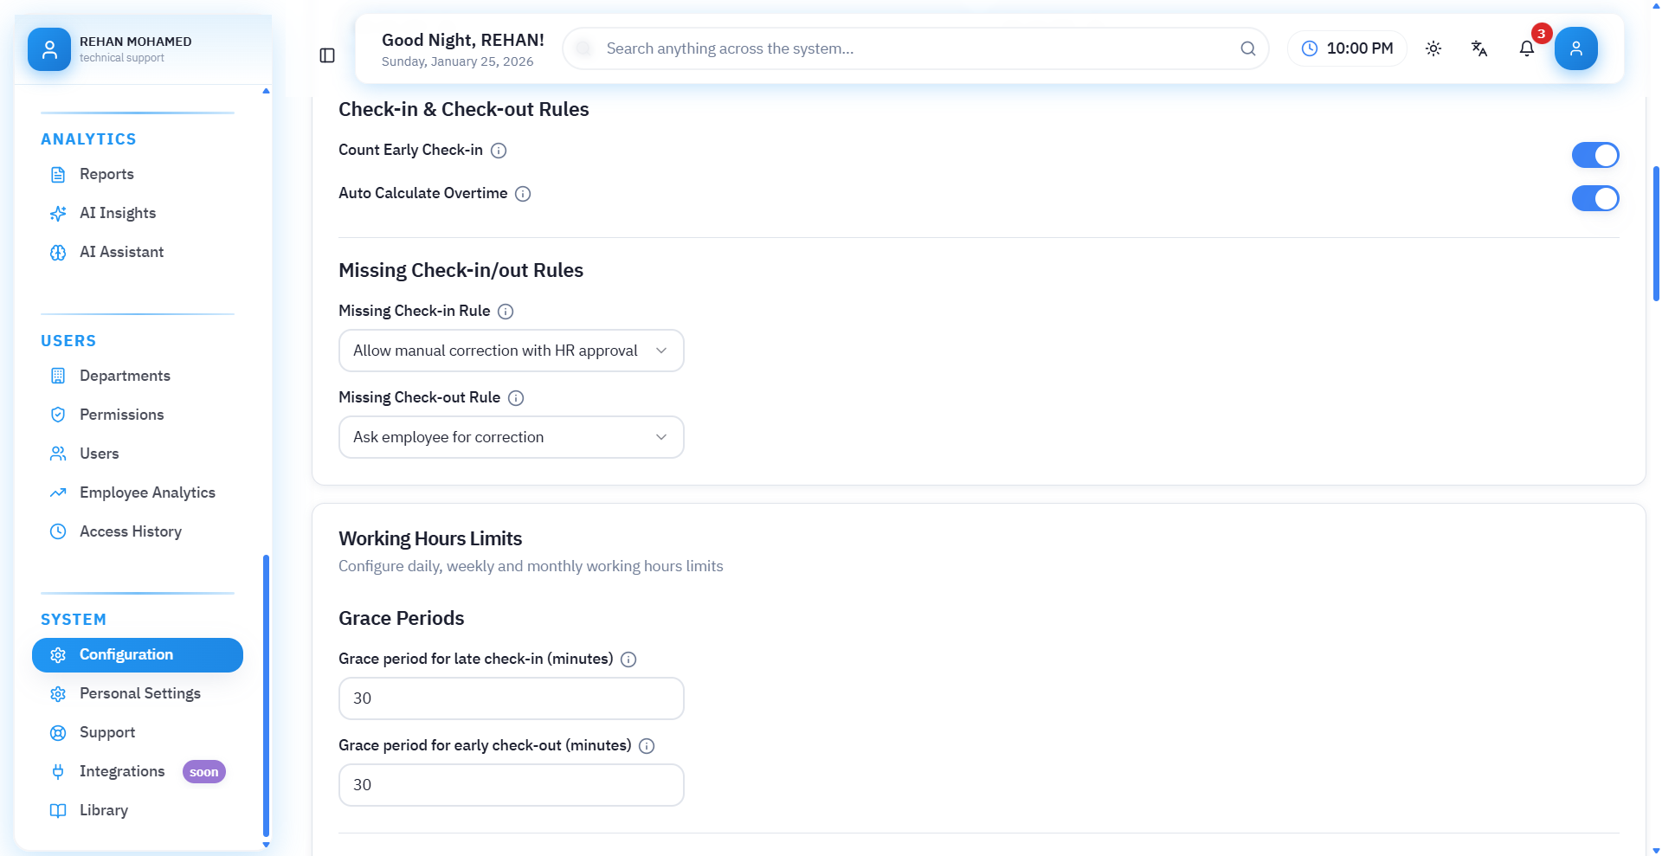Click info icon beside Count Early Check-in
This screenshot has height=856, width=1662.
[499, 151]
